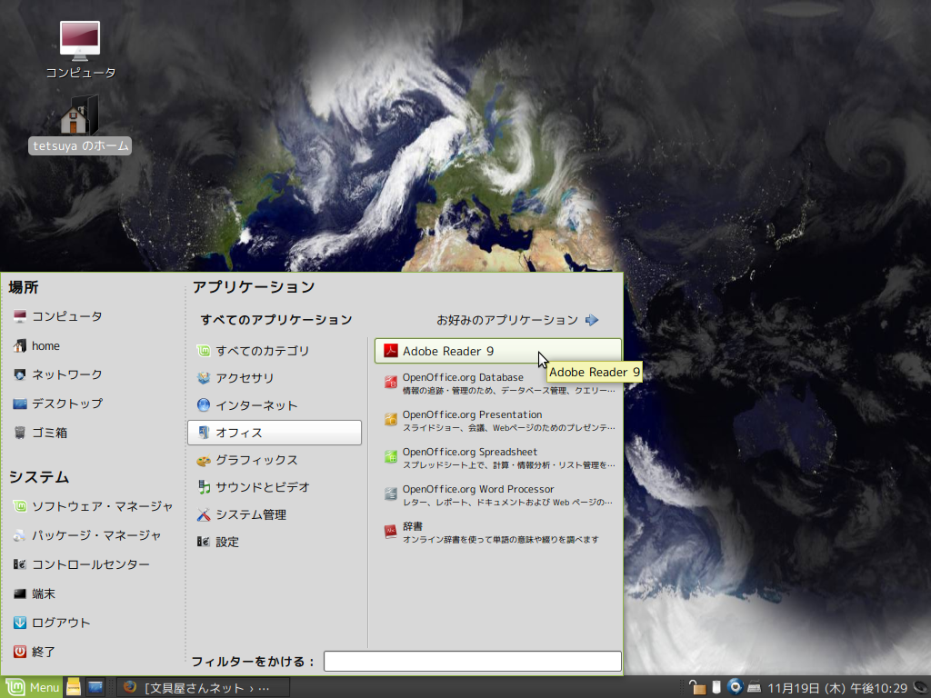Image resolution: width=931 pixels, height=698 pixels.
Task: Show すべてのカテゴリ applications
Action: 262,351
